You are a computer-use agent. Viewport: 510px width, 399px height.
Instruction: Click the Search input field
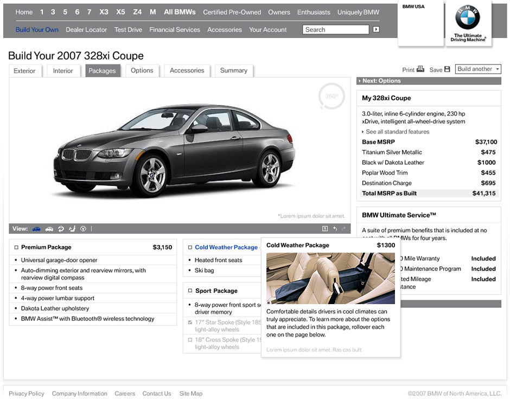click(336, 30)
